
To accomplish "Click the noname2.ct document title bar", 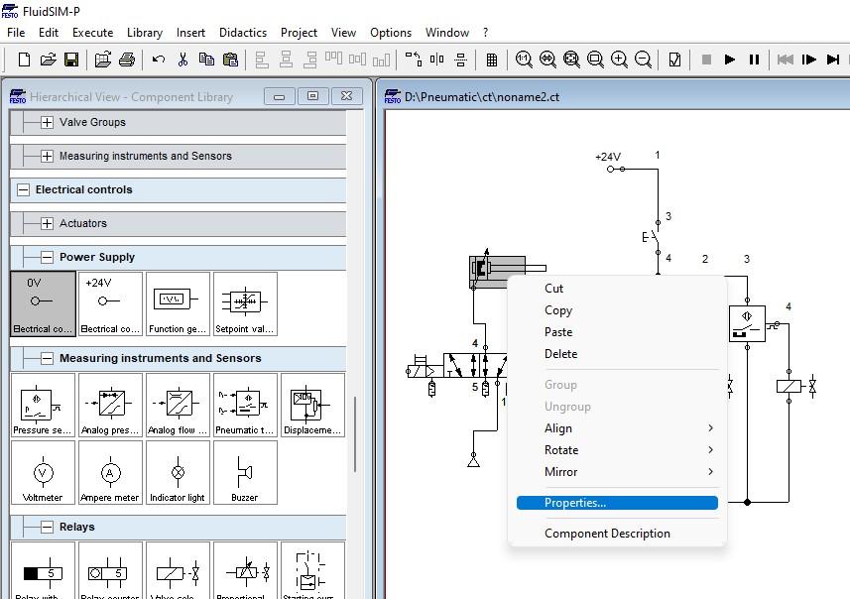I will tap(616, 97).
